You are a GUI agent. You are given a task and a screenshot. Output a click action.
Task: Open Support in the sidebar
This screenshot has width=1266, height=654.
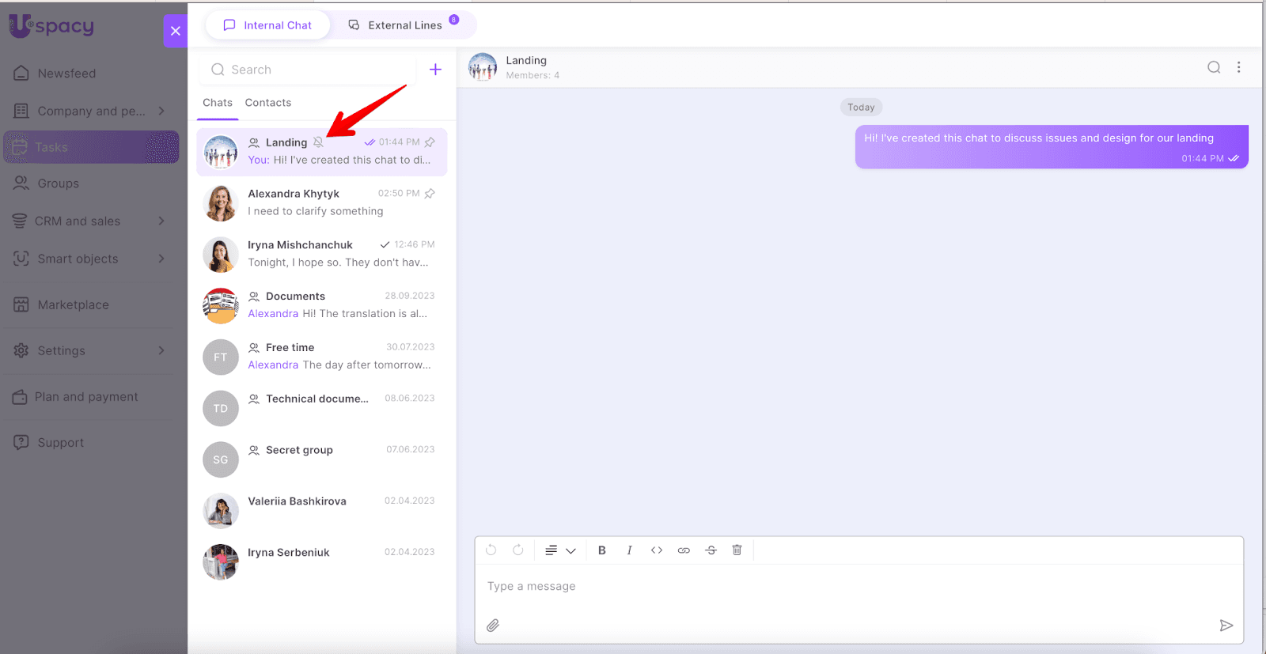point(60,443)
